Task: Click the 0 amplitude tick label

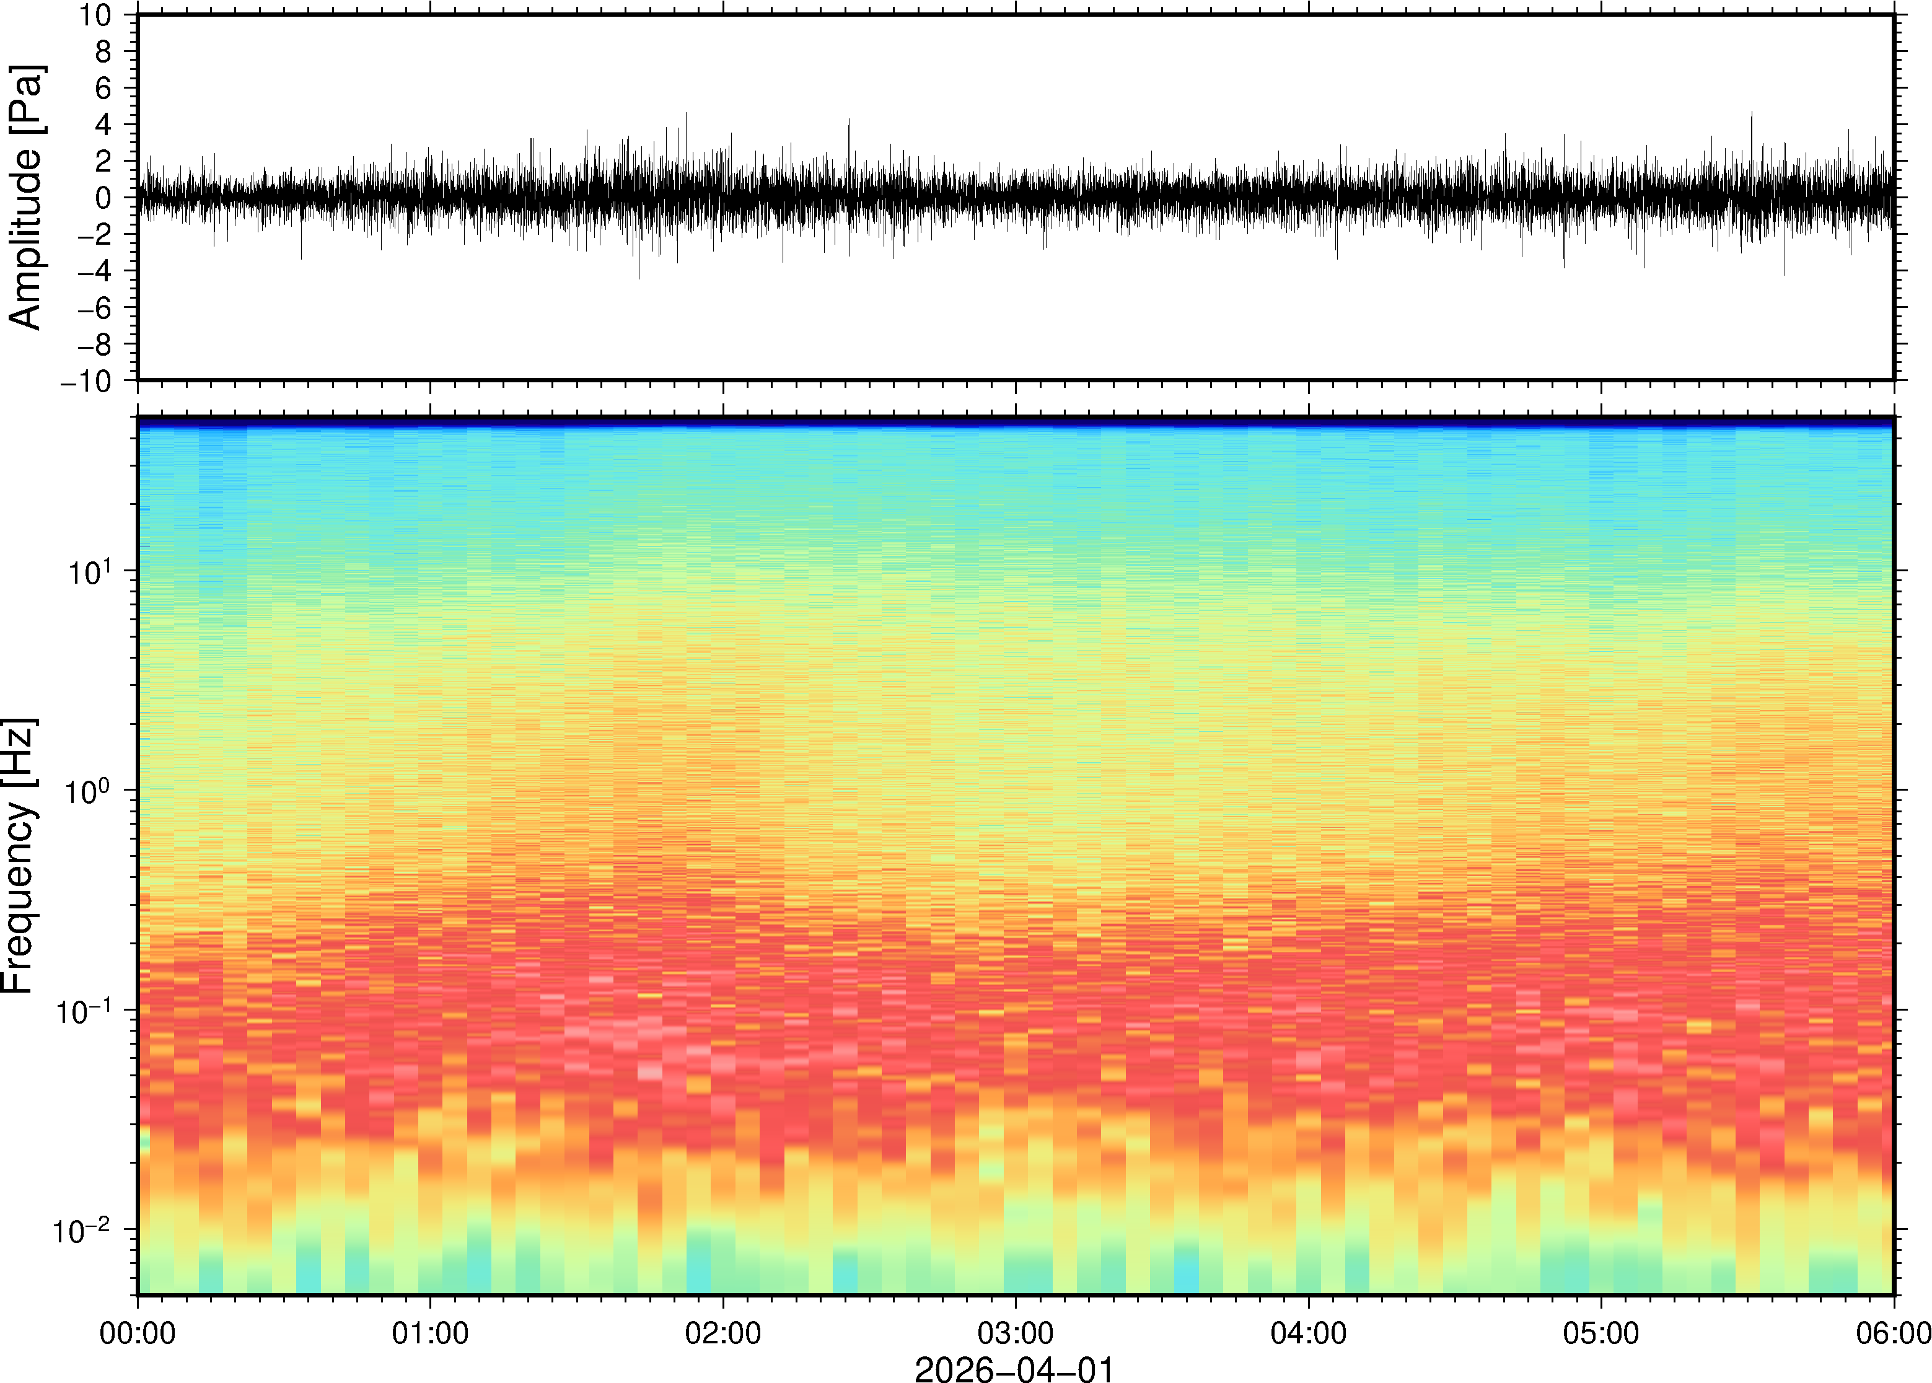Action: pos(103,198)
